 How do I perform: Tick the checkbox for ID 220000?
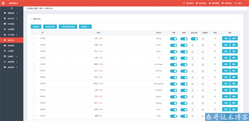pyautogui.click(x=34, y=77)
